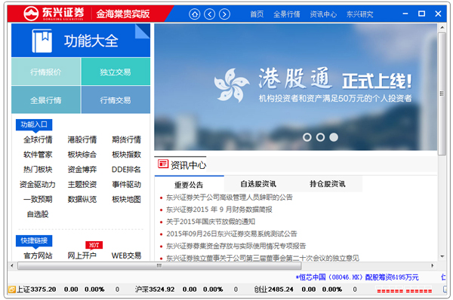
Task: Click the home icon in title bar
Action: coord(195,14)
